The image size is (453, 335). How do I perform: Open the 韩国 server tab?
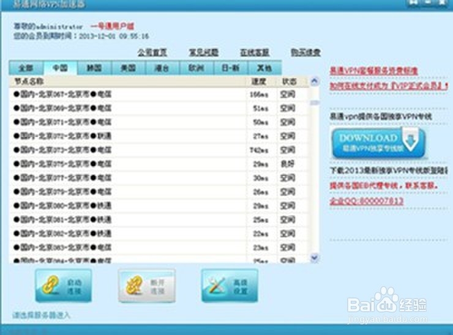pos(94,68)
